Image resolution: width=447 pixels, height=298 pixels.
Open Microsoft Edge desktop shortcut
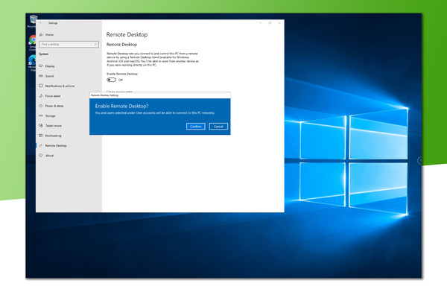coord(32,60)
